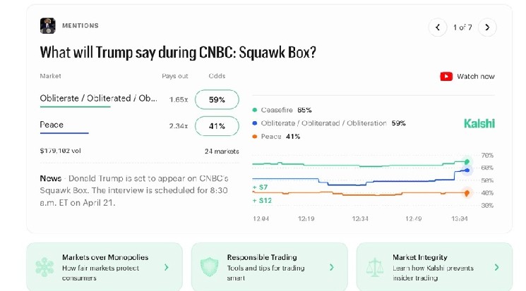
Task: Toggle the orange Peace legend dot
Action: pos(255,137)
